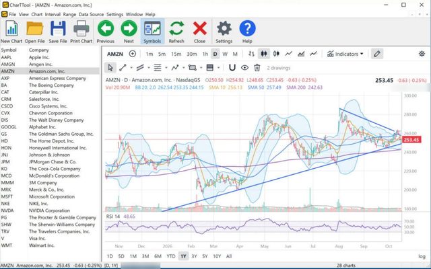
Task: Click the red Close chart icon
Action: pos(199,32)
